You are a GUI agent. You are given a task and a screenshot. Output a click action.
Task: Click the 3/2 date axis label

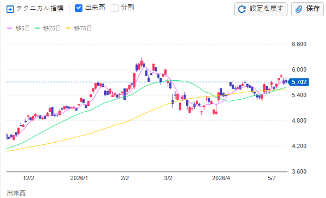click(x=168, y=178)
